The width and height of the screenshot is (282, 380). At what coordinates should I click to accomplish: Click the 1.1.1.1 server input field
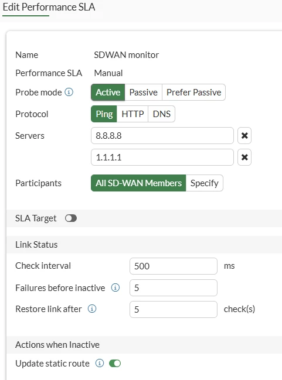pos(162,158)
